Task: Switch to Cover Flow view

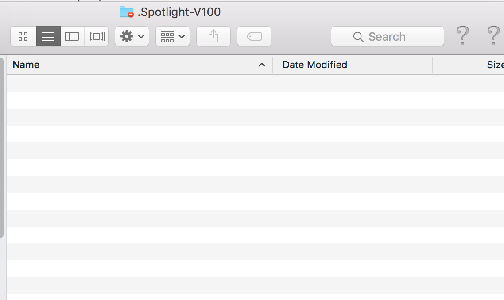Action: (x=96, y=37)
